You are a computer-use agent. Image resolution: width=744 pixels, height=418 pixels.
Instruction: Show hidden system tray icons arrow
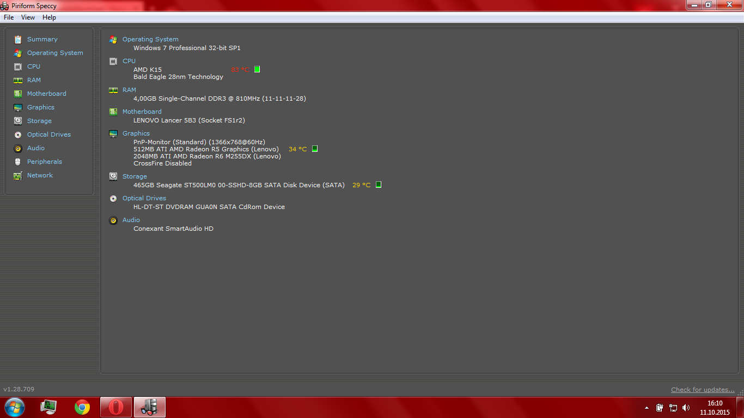[x=647, y=407]
